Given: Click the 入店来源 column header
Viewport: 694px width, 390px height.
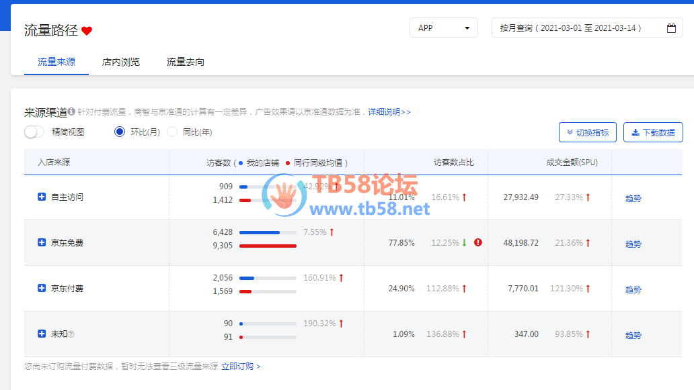Looking at the screenshot, I should click(x=54, y=162).
